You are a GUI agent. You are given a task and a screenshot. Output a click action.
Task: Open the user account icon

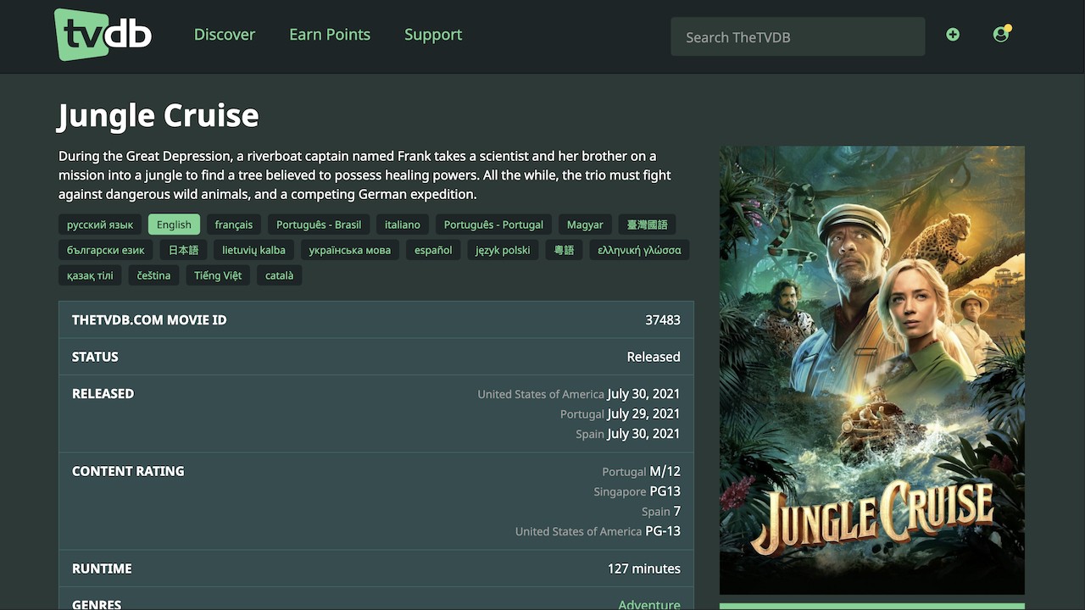click(x=1001, y=35)
